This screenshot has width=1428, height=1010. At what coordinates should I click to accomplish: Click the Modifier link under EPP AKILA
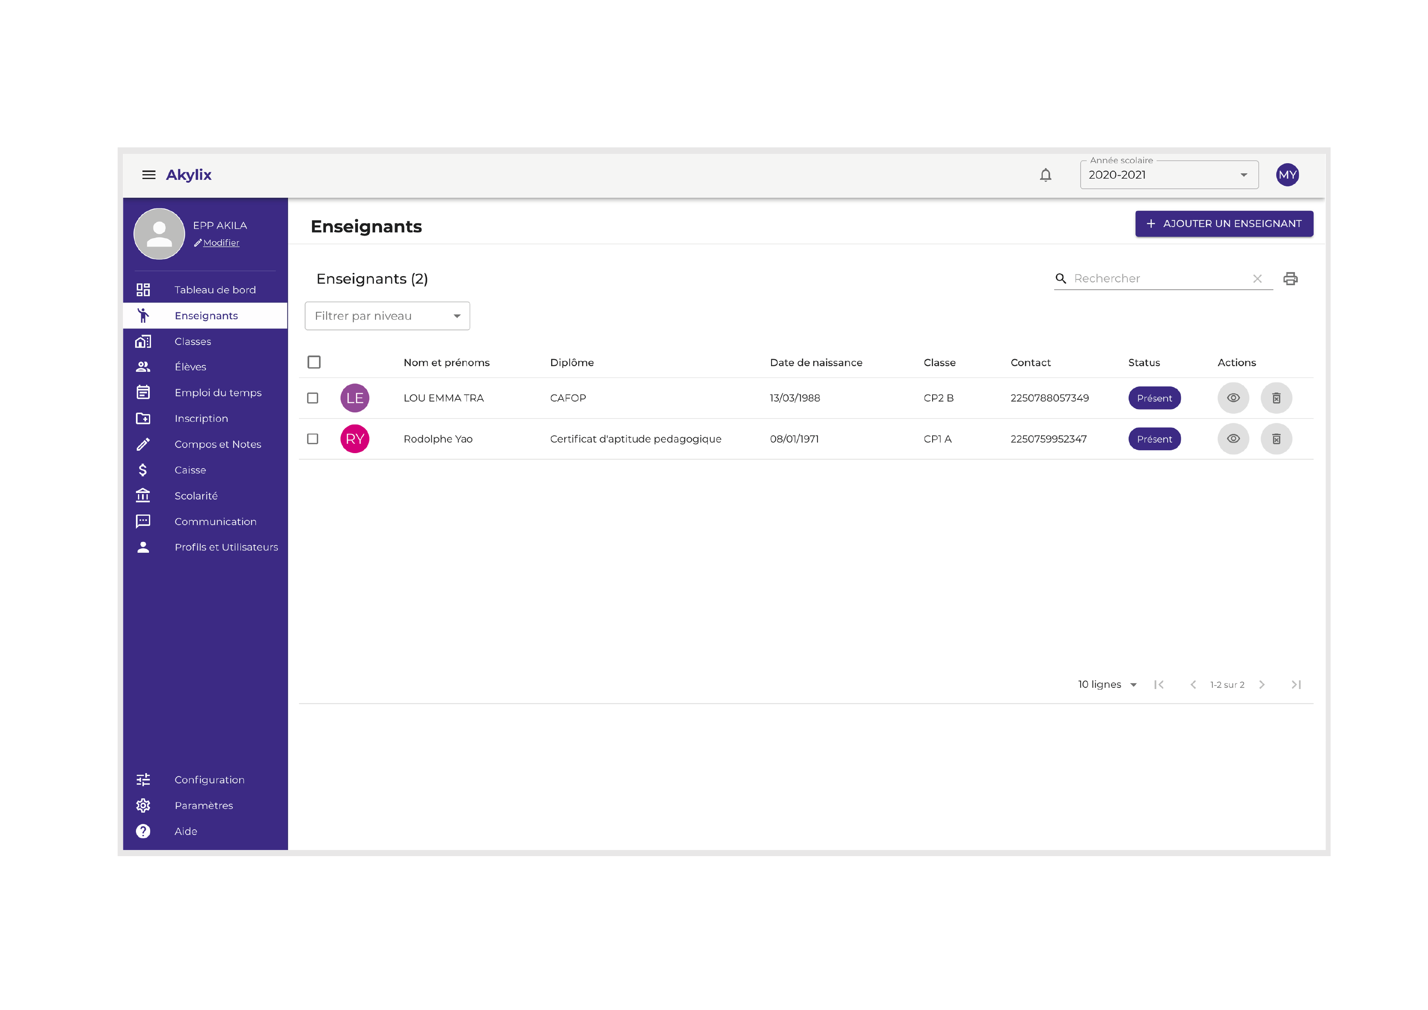tap(221, 243)
